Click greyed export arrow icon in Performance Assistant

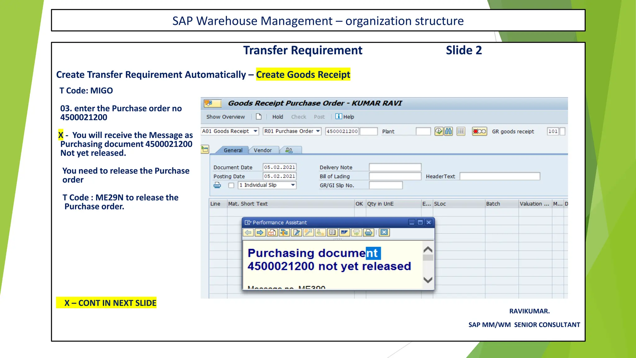click(357, 232)
